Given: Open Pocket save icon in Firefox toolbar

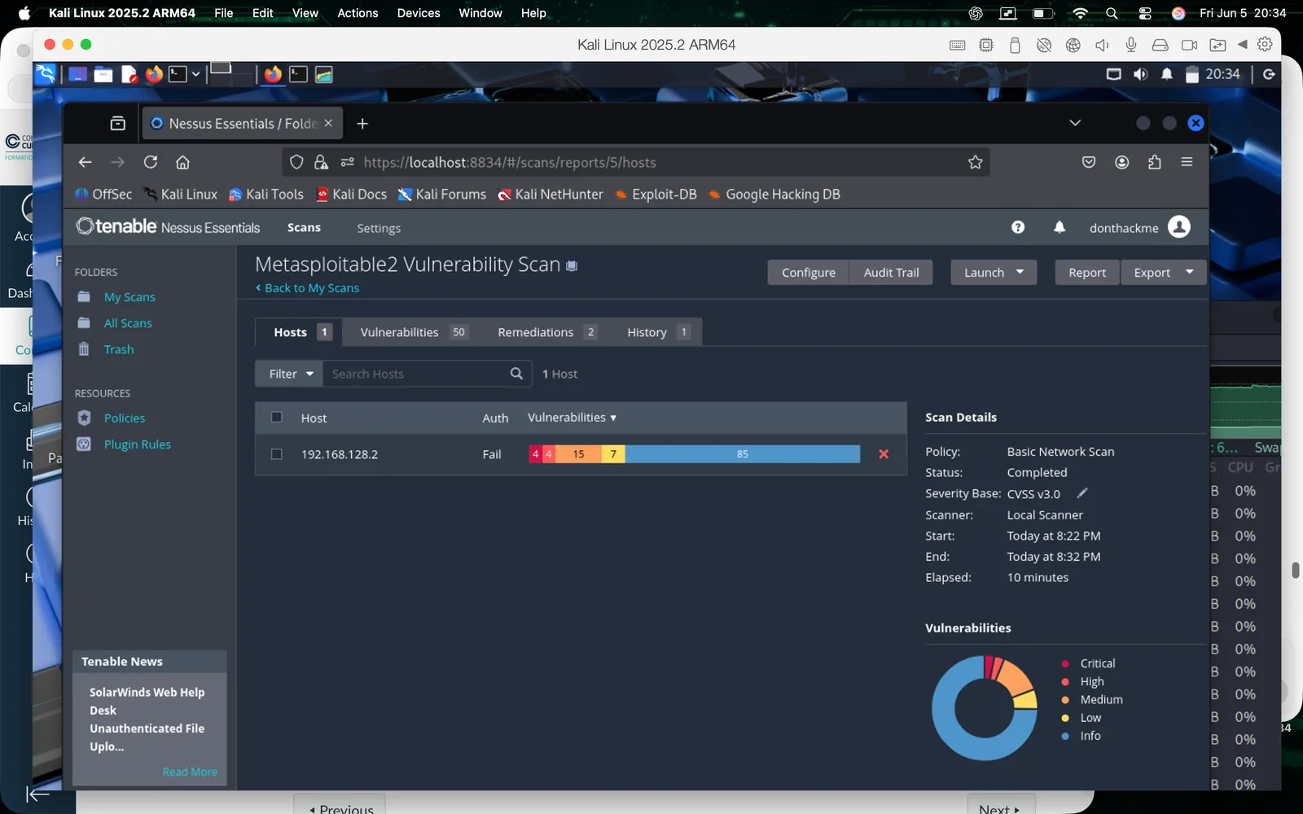Looking at the screenshot, I should (1089, 162).
